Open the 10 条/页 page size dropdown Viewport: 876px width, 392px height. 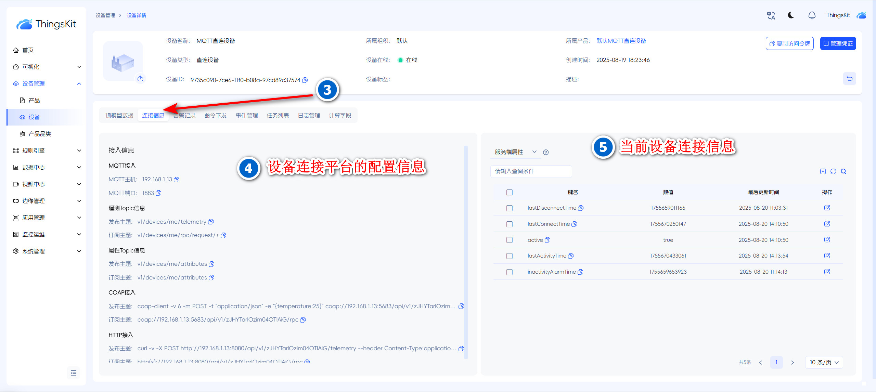coord(824,362)
